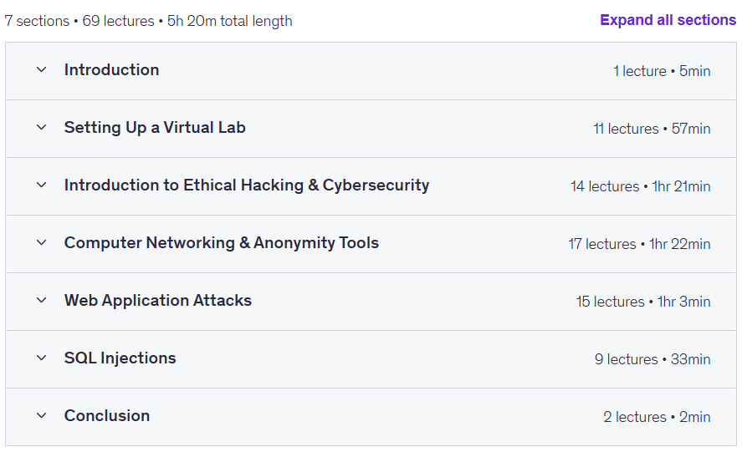The width and height of the screenshot is (742, 452).
Task: Open Setting Up a Virtual Lab title
Action: [155, 128]
